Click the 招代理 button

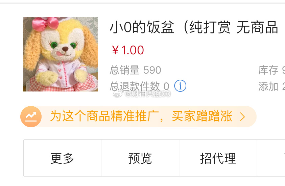pyautogui.click(x=218, y=158)
